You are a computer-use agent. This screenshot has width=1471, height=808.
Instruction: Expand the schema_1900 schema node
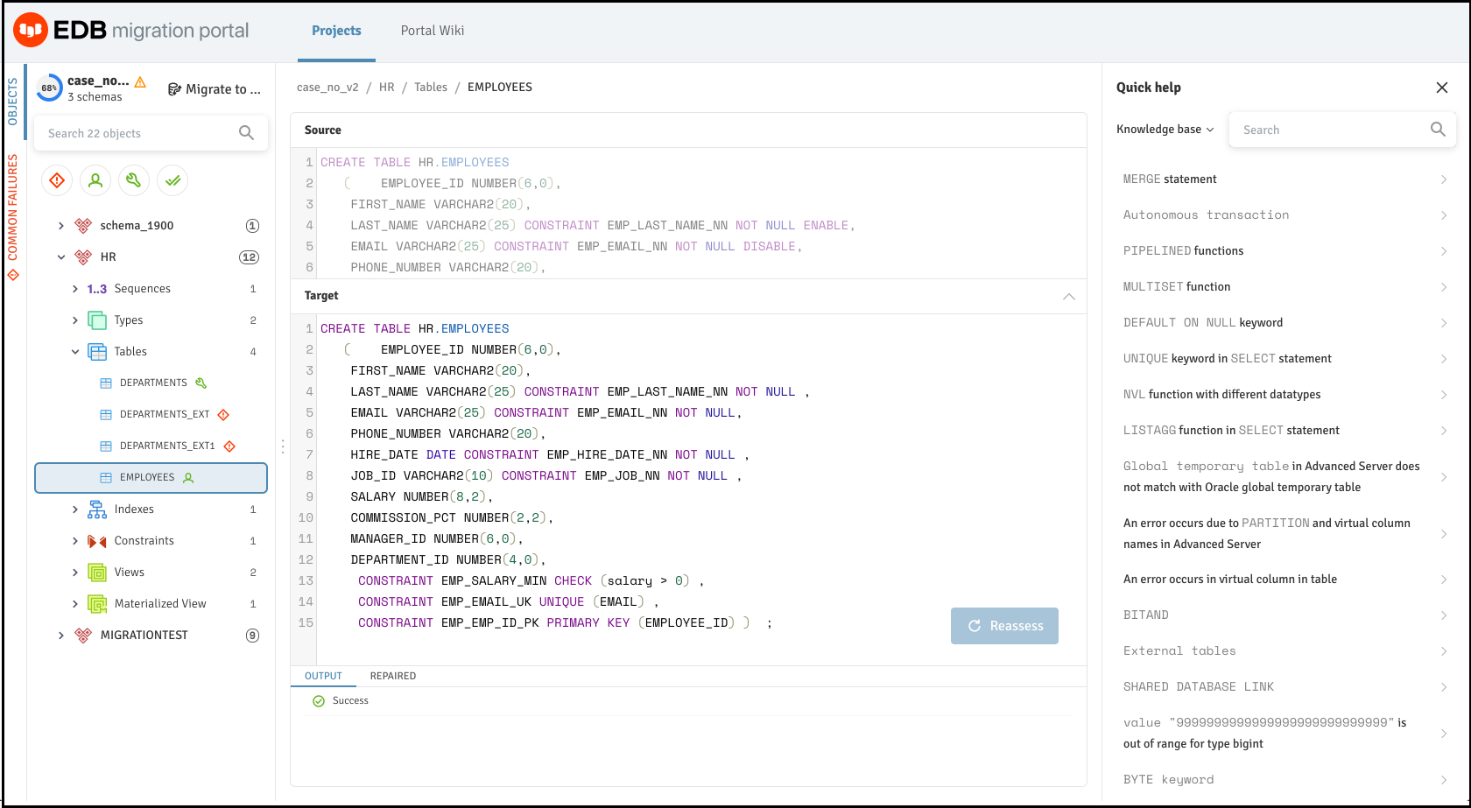tap(61, 226)
